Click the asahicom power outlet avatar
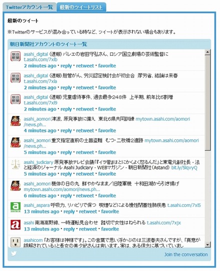 (15, 242)
